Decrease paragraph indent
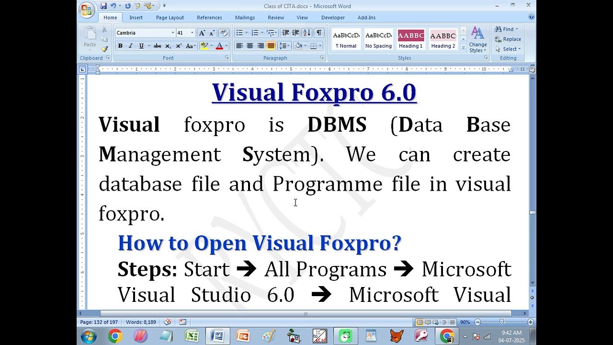 (x=285, y=33)
